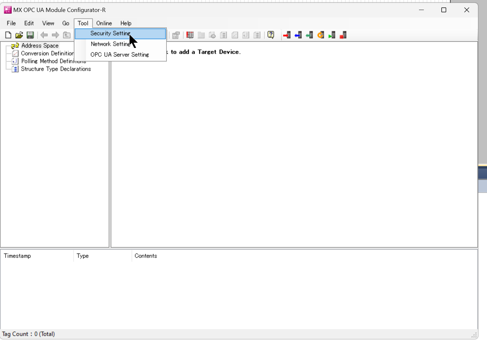Click the red stop module icon
The height and width of the screenshot is (346, 487).
(343, 35)
